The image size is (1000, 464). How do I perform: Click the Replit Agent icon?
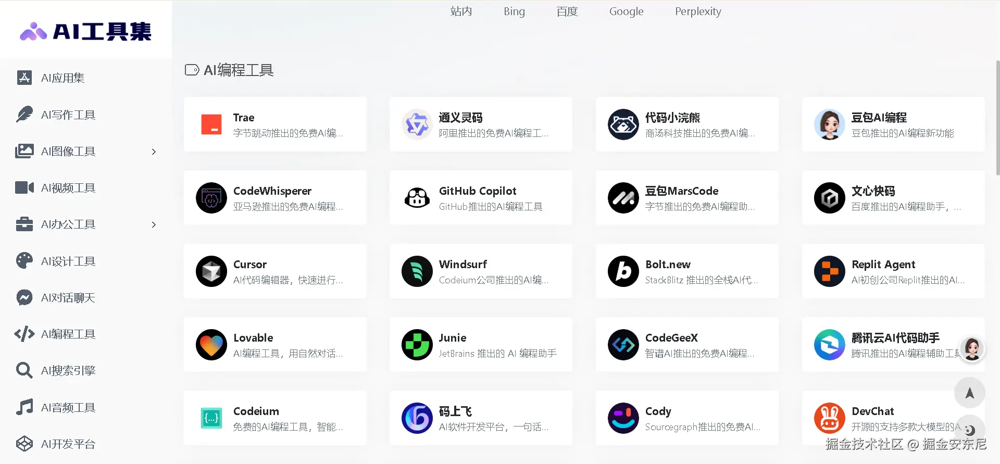pyautogui.click(x=830, y=271)
